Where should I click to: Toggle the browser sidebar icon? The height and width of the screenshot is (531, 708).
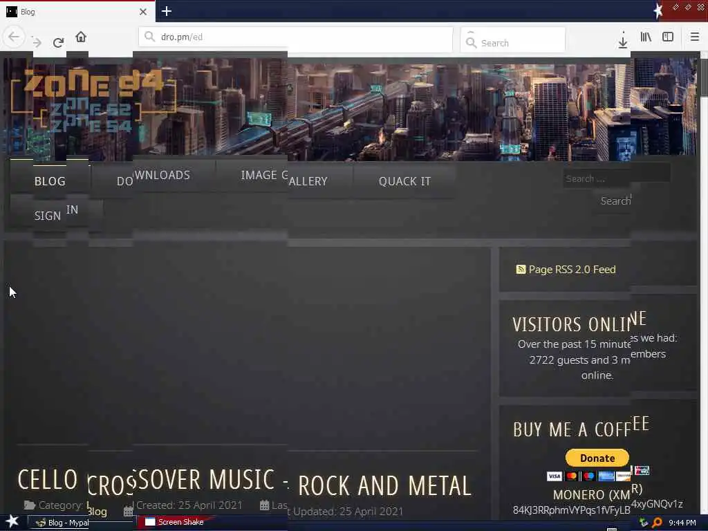pyautogui.click(x=668, y=37)
